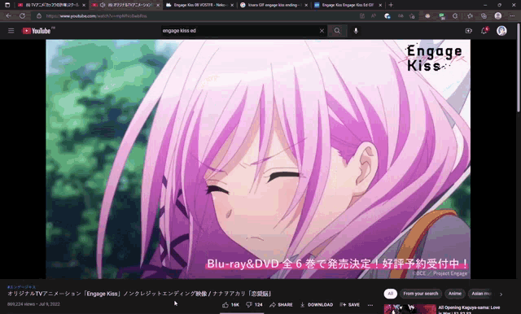Open the #エンゲージキス hashtag link
The width and height of the screenshot is (521, 314).
click(21, 287)
